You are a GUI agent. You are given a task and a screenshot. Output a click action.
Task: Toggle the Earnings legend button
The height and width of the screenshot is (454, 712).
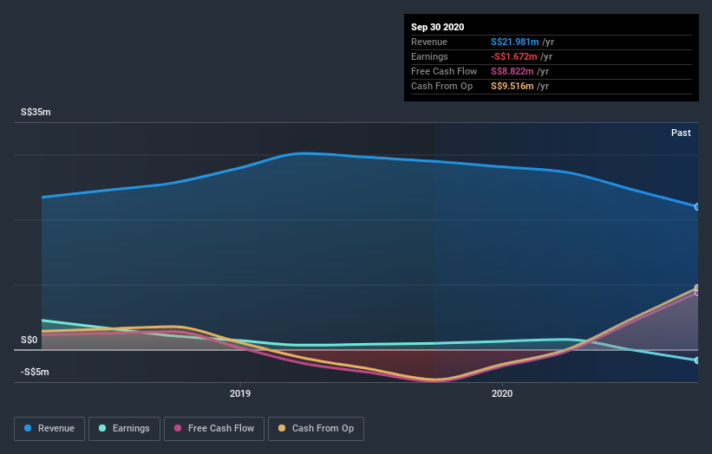point(124,429)
